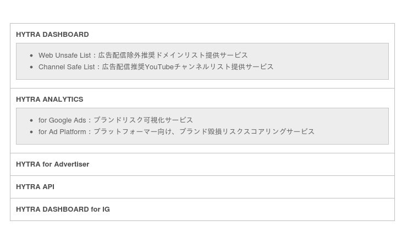Open the HYTRA DASHBOARD for IG section
The height and width of the screenshot is (243, 407).
[x=63, y=209]
